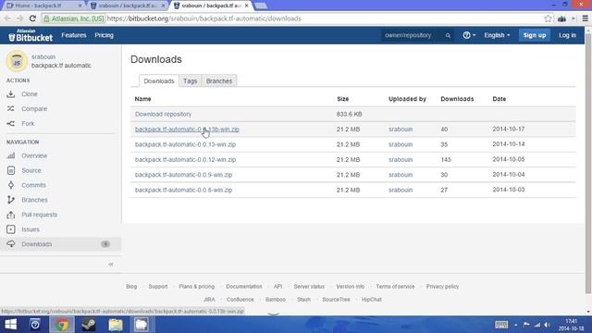Download backpack.tf-automatic-0.0.8-win.zip
The image size is (592, 333).
[183, 190]
